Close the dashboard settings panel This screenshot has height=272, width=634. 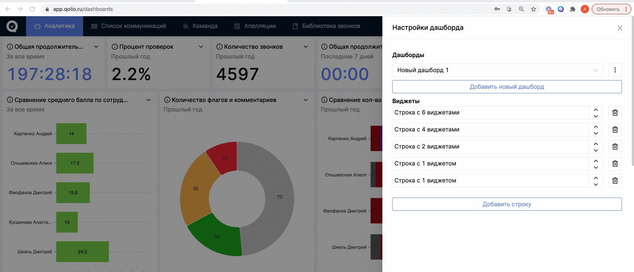click(620, 28)
